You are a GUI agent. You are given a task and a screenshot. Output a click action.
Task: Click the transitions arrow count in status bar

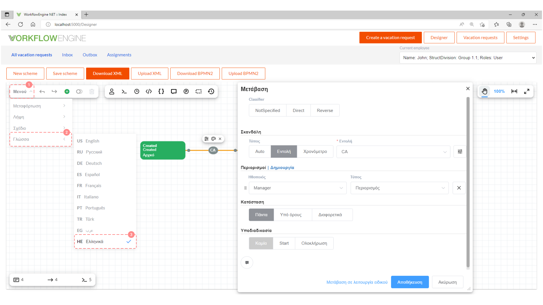pyautogui.click(x=50, y=280)
